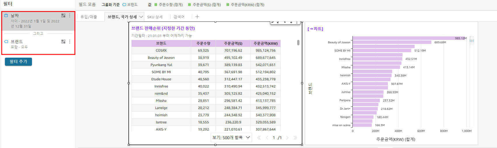This screenshot has height=148, width=497.
Task: Go to previous table page
Action: (x=267, y=138)
